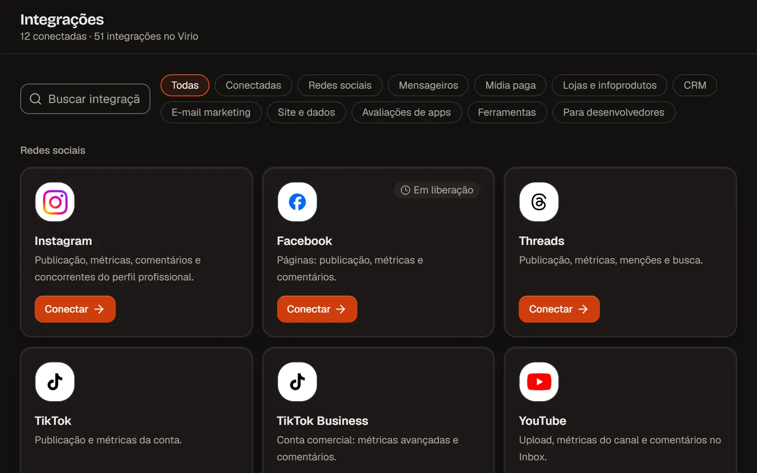Click the Redes sociais section heading

53,150
